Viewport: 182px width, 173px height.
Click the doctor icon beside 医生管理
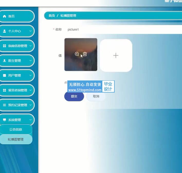pyautogui.click(x=4, y=61)
